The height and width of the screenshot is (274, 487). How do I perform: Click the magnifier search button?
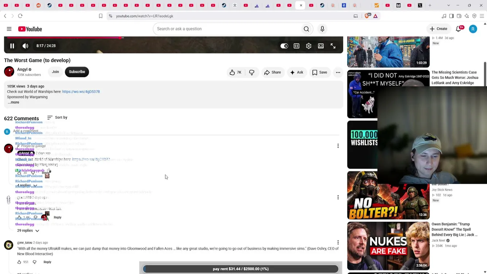pos(306,29)
